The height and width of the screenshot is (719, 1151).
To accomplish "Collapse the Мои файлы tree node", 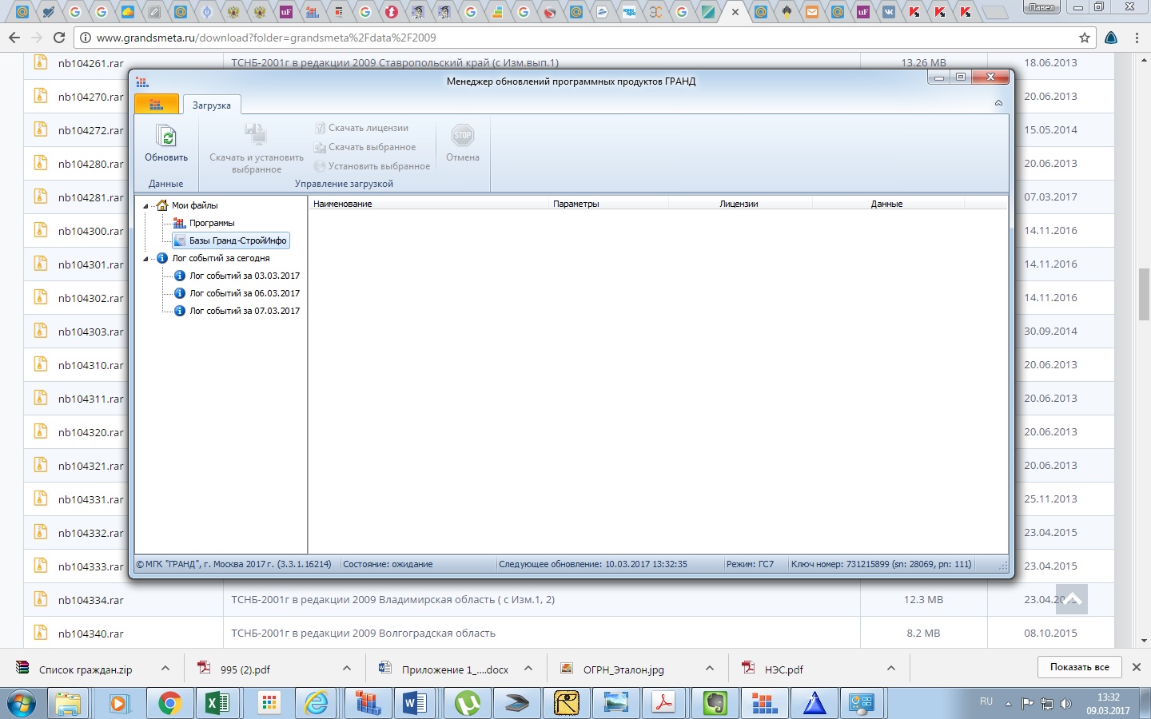I will coord(146,206).
